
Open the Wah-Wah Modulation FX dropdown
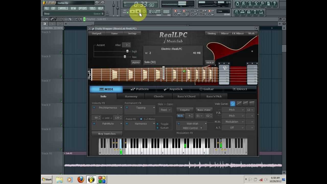tap(205, 123)
